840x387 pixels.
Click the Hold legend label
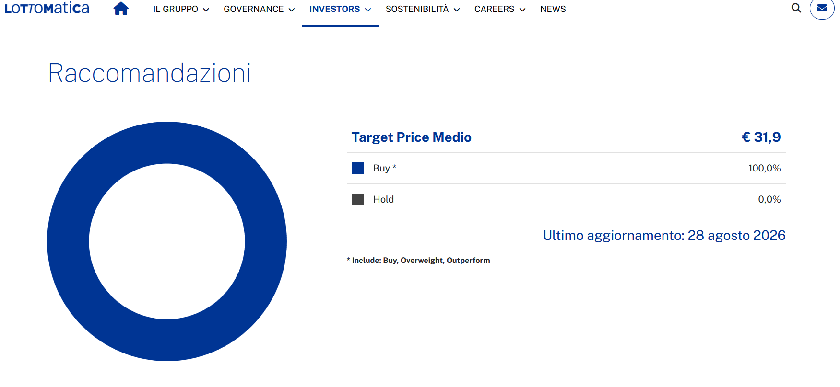383,199
